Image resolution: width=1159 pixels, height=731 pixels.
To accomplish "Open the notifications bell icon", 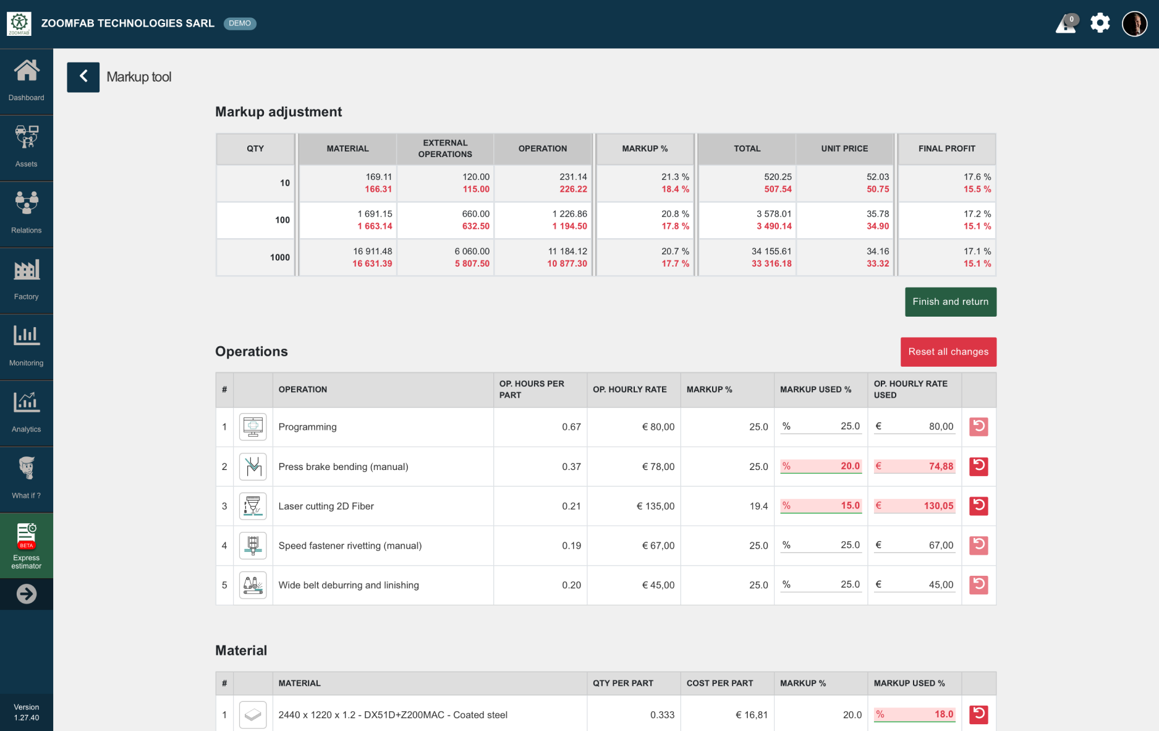I will coord(1066,24).
